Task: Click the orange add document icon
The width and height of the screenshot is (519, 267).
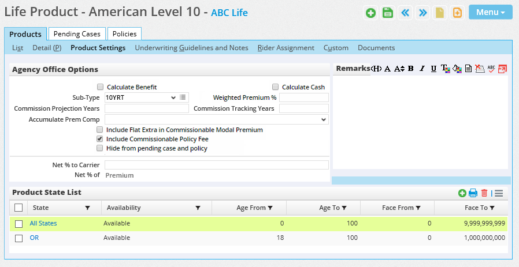Action: 457,13
